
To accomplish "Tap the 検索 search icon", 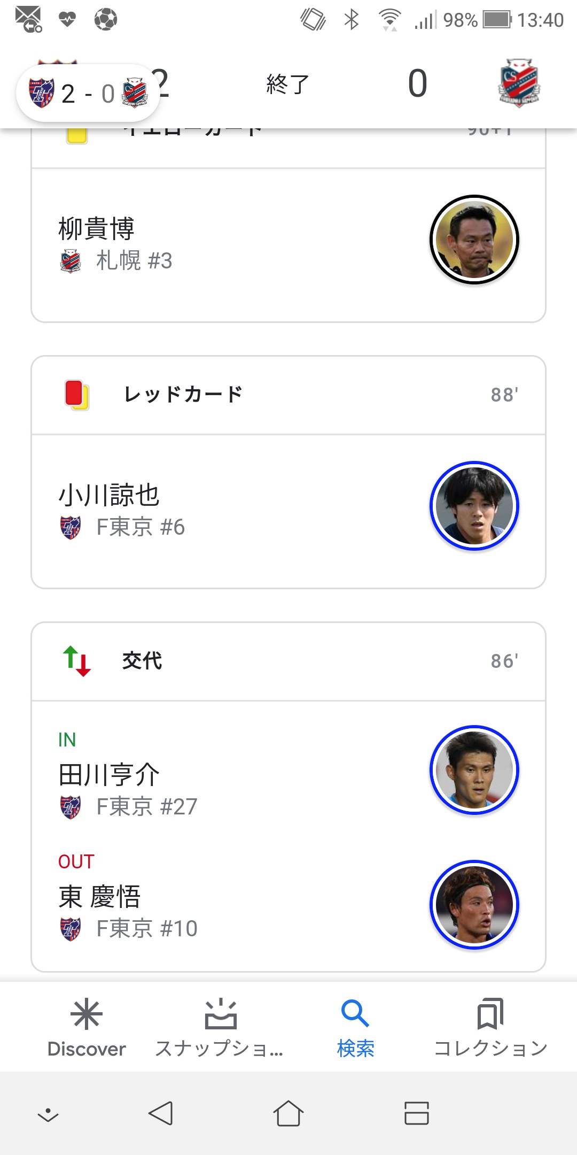I will [x=355, y=1014].
